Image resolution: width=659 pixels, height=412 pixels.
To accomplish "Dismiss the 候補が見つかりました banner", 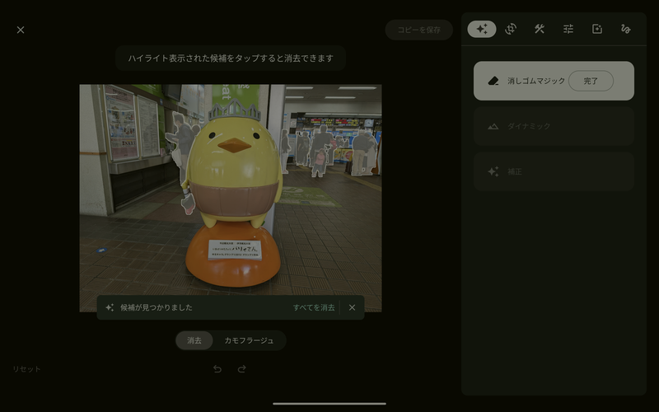I will pyautogui.click(x=352, y=307).
